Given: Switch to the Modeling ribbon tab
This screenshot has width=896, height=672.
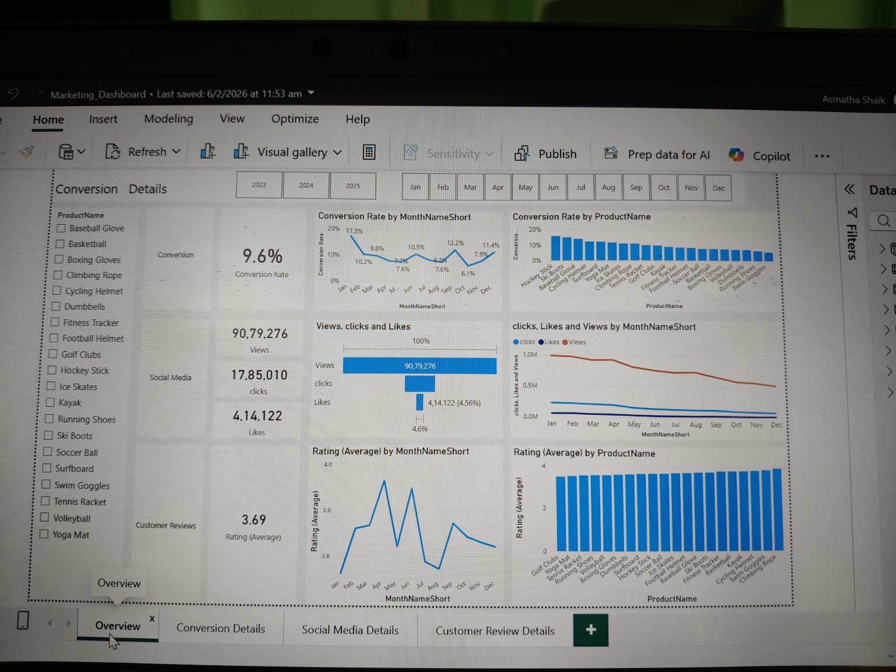Looking at the screenshot, I should (169, 118).
